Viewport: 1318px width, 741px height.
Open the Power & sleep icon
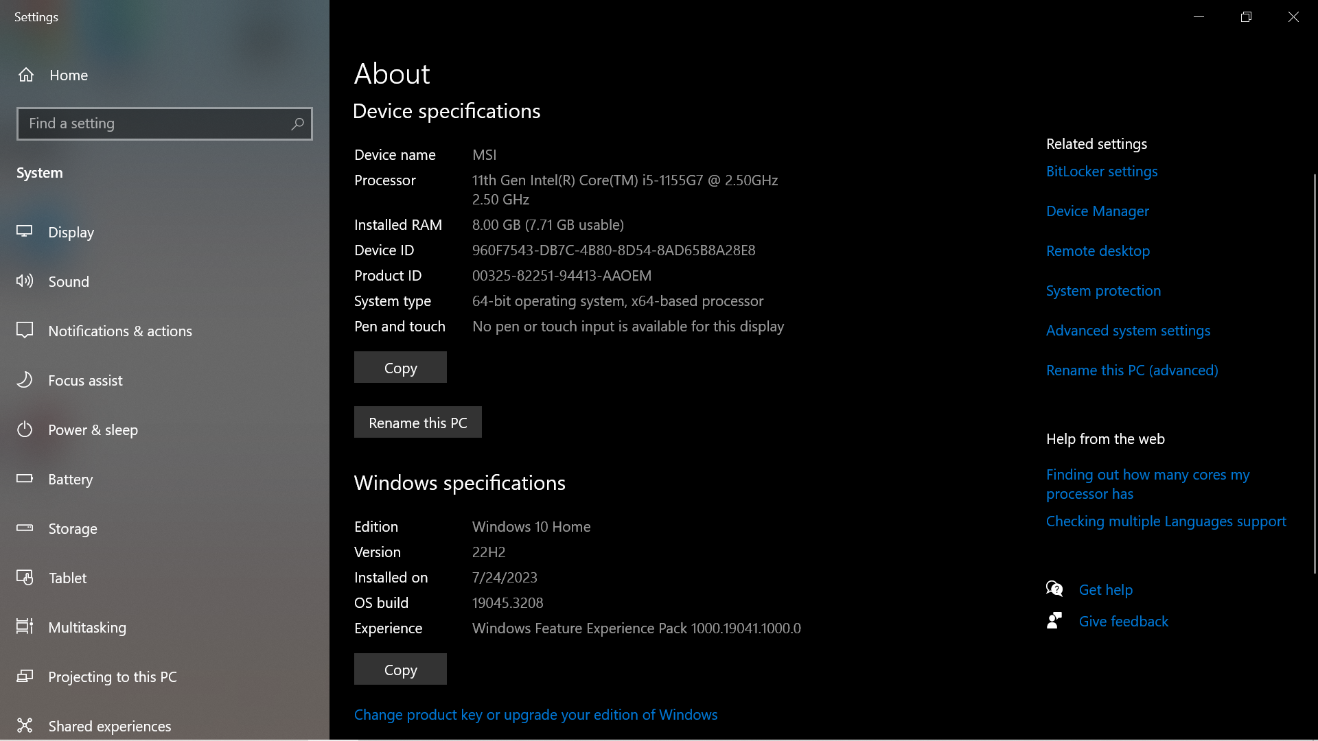(x=25, y=430)
